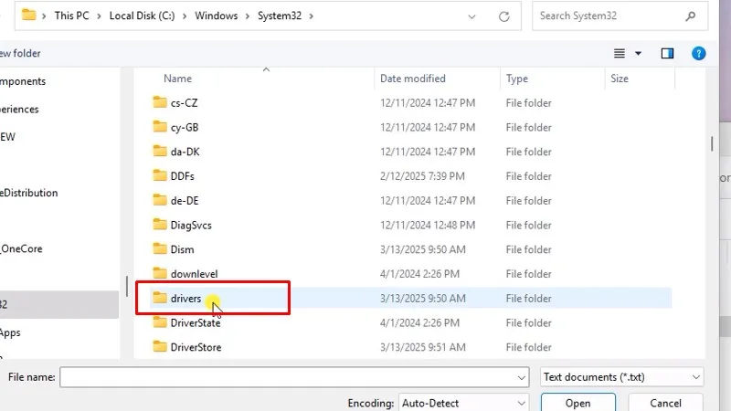Select the cs-CZ folder icon

[x=160, y=103]
